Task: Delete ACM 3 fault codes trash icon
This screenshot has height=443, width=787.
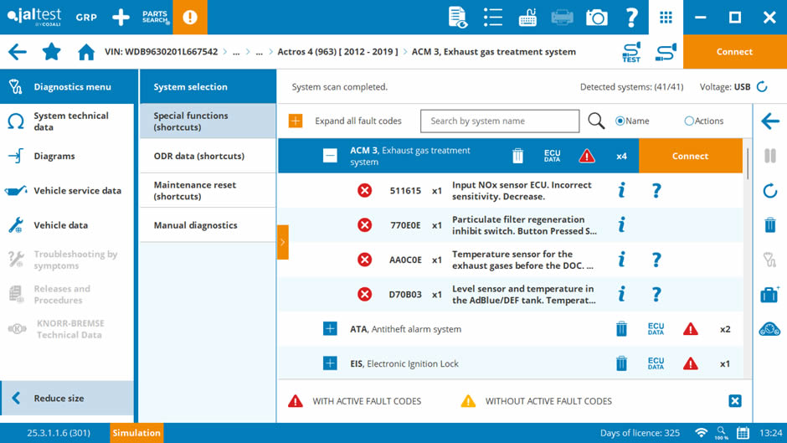Action: point(517,156)
